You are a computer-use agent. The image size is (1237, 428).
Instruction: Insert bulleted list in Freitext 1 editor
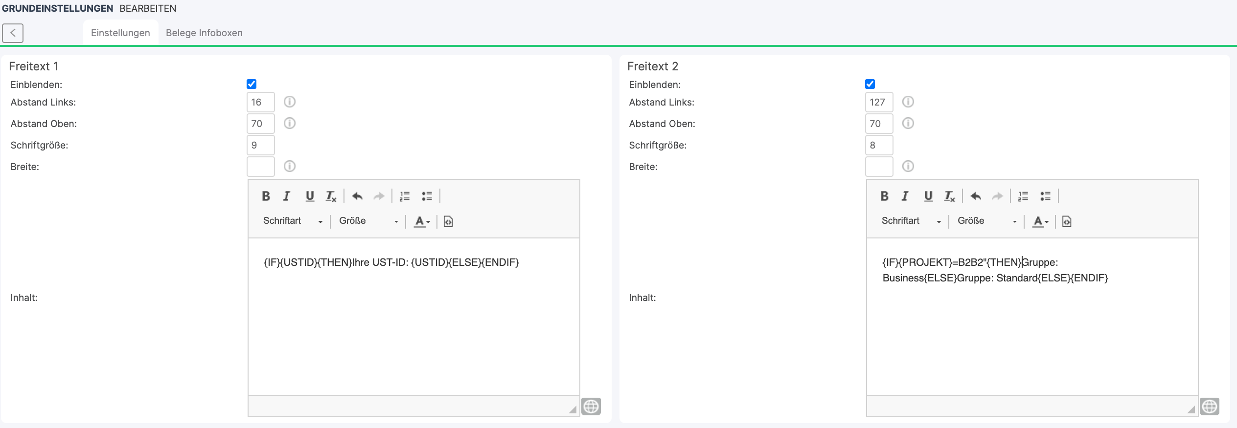point(427,196)
